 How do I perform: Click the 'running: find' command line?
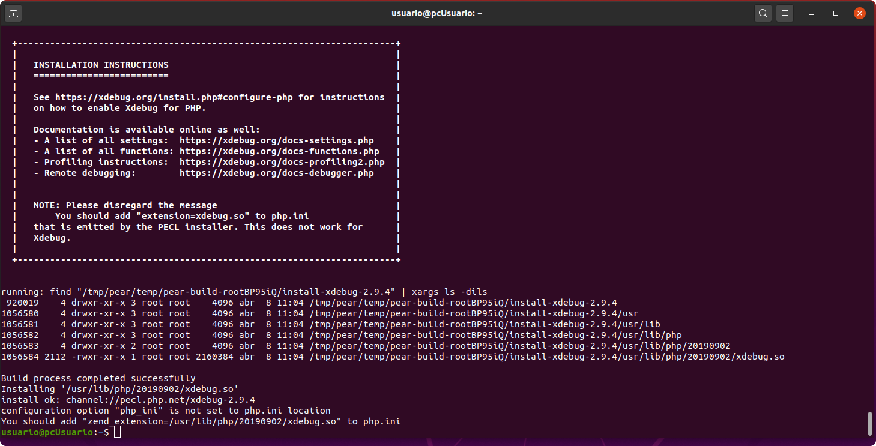coord(244,292)
